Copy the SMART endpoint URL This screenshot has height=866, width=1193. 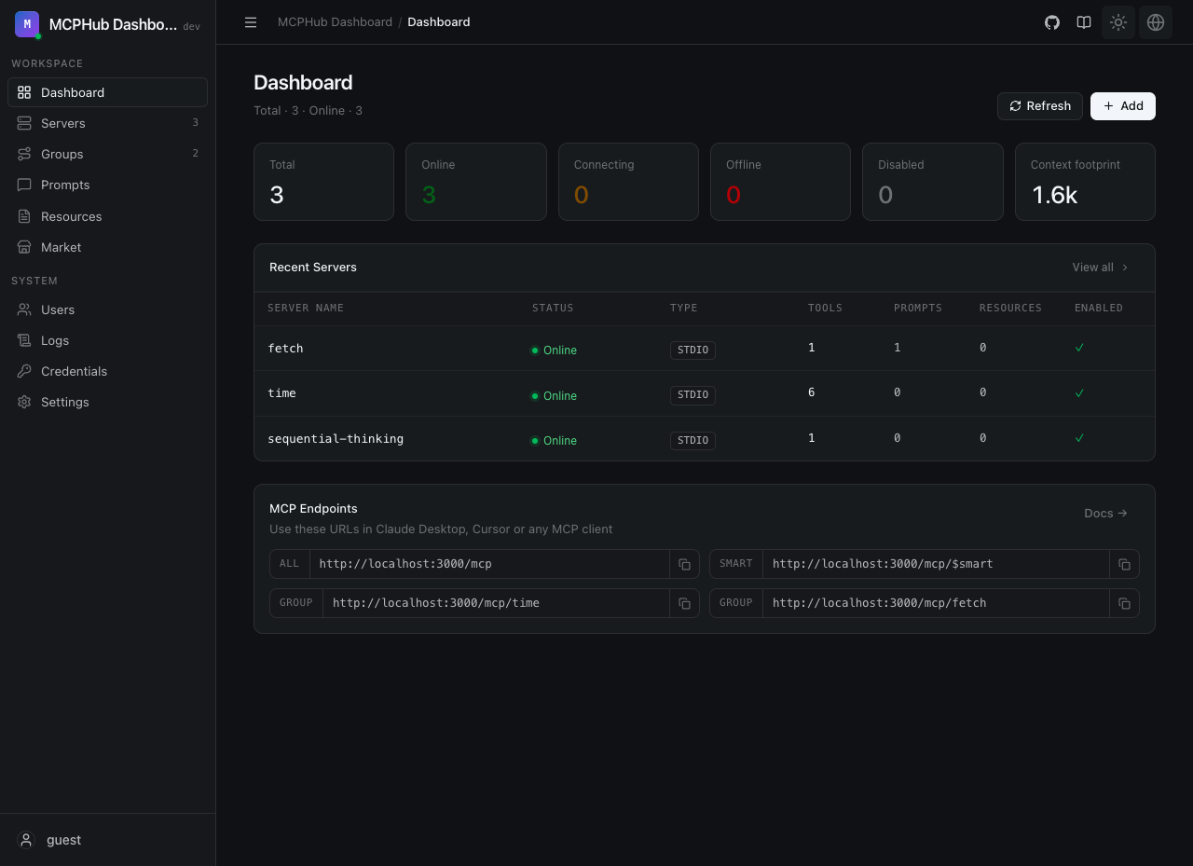(x=1124, y=564)
